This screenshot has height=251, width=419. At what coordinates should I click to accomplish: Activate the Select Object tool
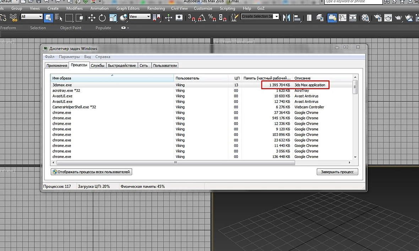pos(48,18)
